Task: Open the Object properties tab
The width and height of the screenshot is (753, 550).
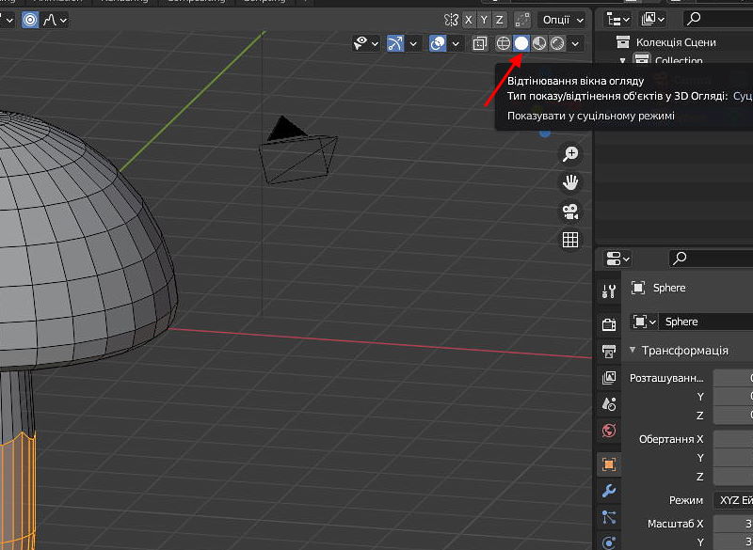Action: tap(608, 464)
